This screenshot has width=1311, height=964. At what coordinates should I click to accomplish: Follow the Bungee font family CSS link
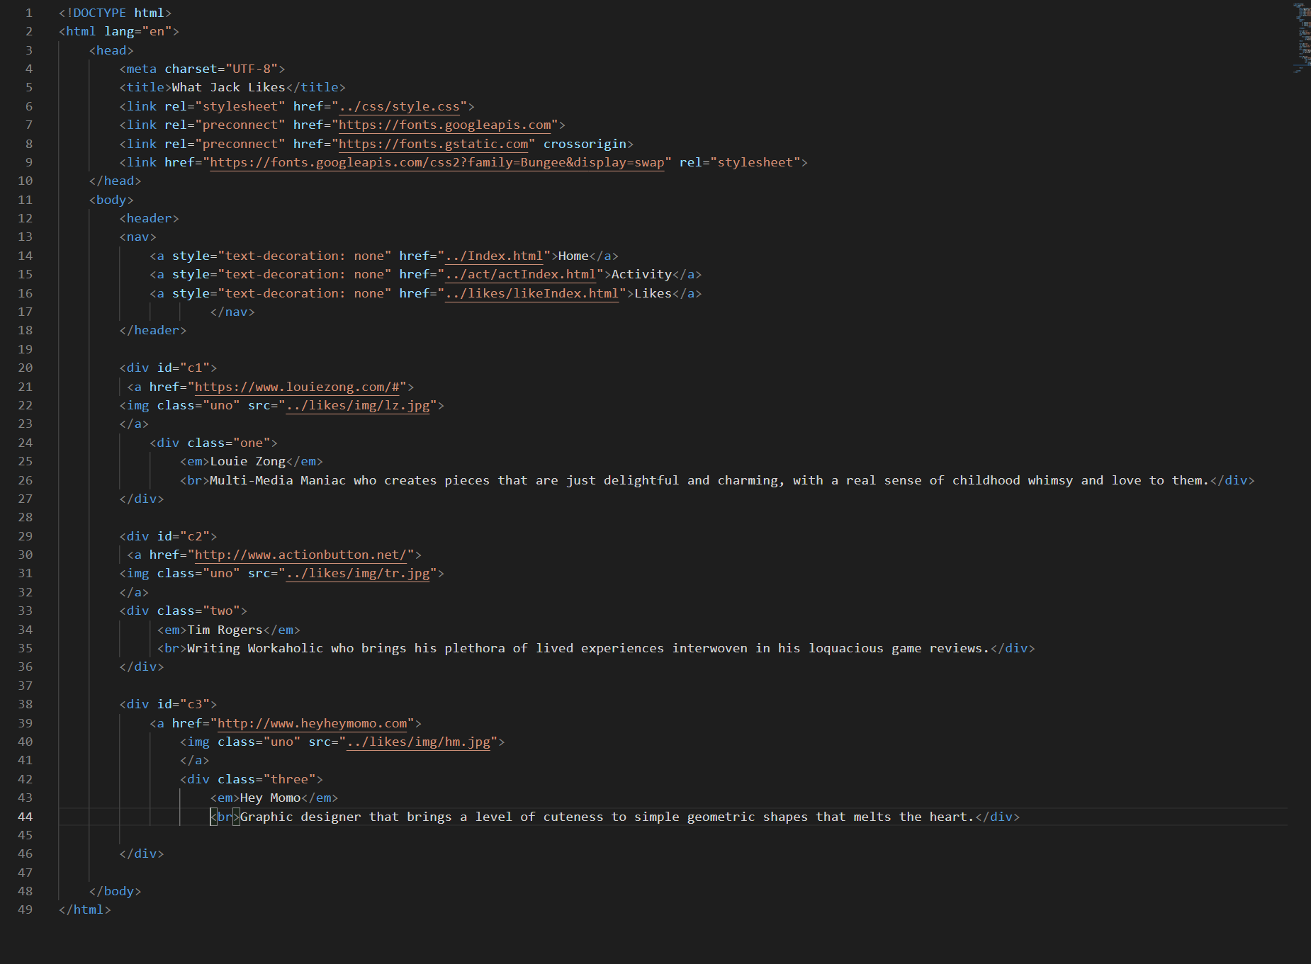click(x=437, y=162)
